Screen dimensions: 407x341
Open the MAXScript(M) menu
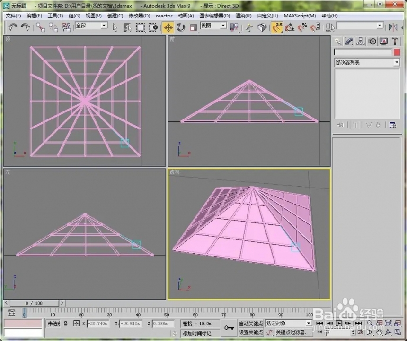click(300, 16)
